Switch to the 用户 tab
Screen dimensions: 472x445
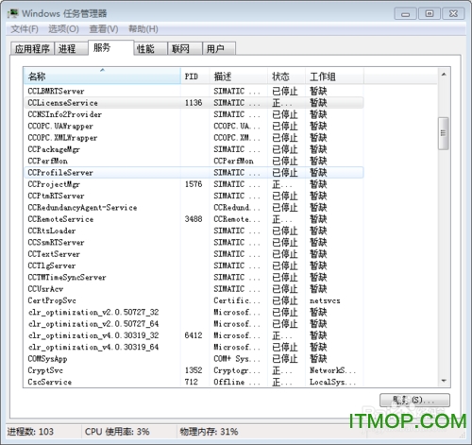point(219,49)
